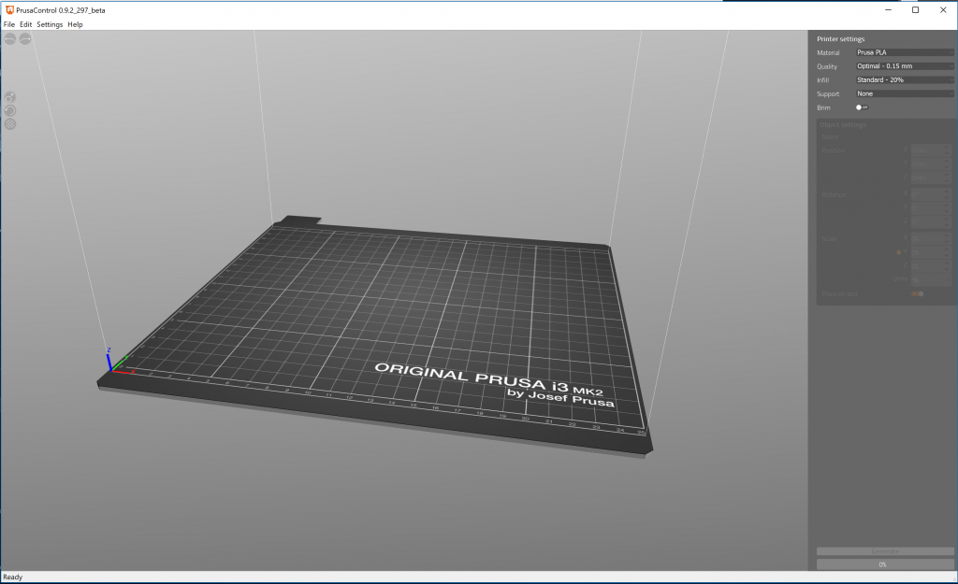The image size is (958, 584).
Task: Open the Edit menu
Action: [25, 24]
